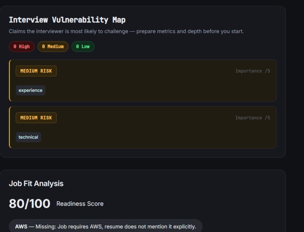Screen dimensions: 304x232
Task: Click the MEDIUM RISK badge above 'technical'
Action: click(x=36, y=118)
